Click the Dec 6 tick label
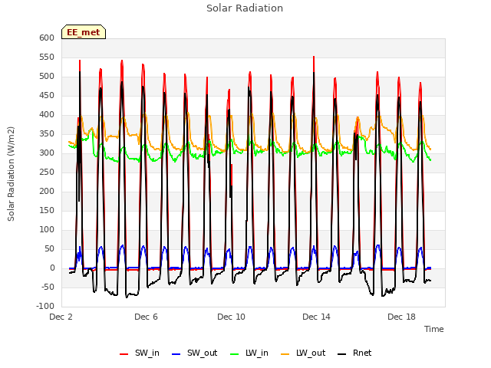Image resolution: width=491 pixels, height=368 pixels. 146,317
